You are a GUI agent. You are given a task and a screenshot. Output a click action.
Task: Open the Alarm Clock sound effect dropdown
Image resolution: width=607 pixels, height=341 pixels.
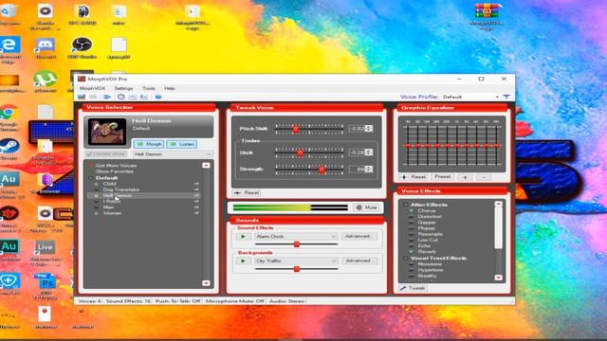296,236
